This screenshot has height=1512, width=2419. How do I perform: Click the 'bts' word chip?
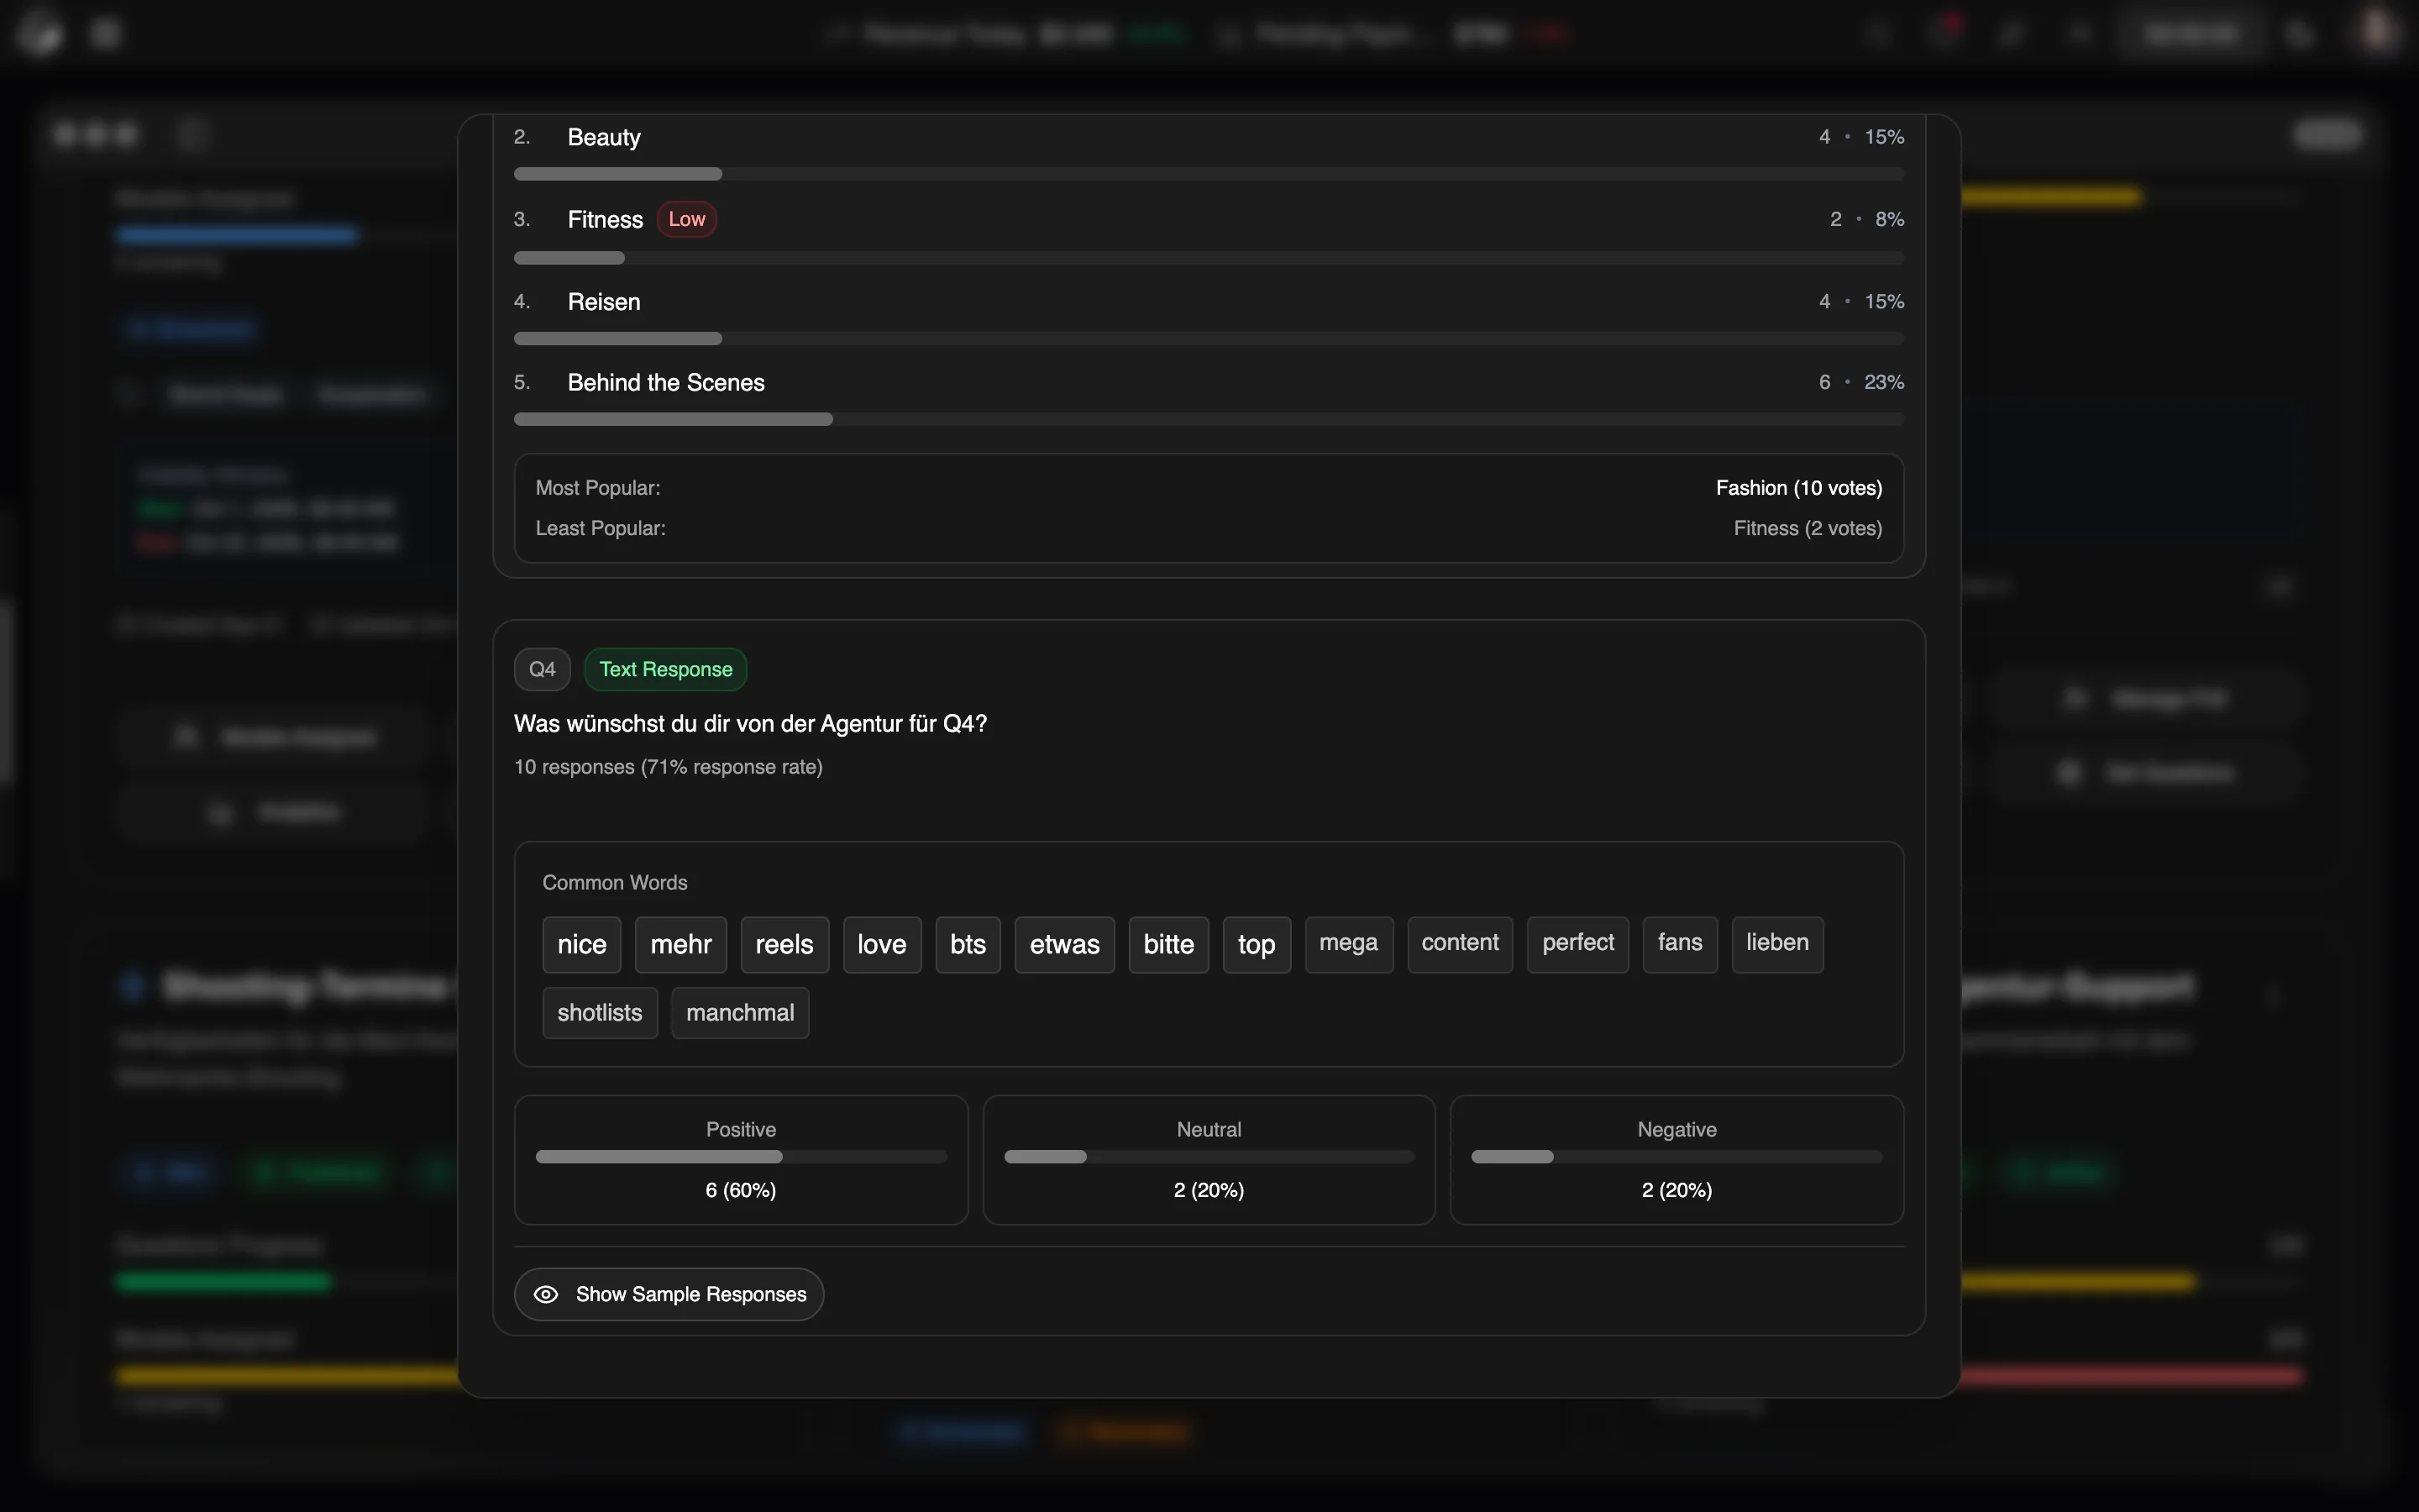968,944
